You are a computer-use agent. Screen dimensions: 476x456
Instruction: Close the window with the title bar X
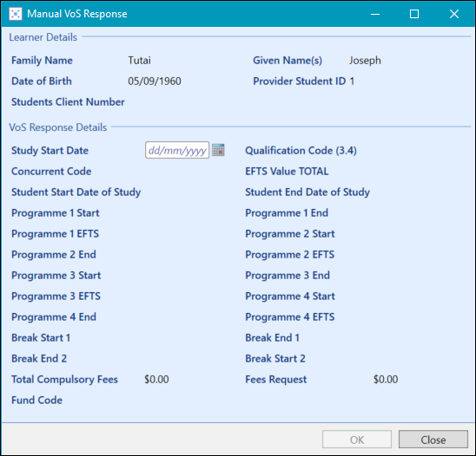click(454, 14)
